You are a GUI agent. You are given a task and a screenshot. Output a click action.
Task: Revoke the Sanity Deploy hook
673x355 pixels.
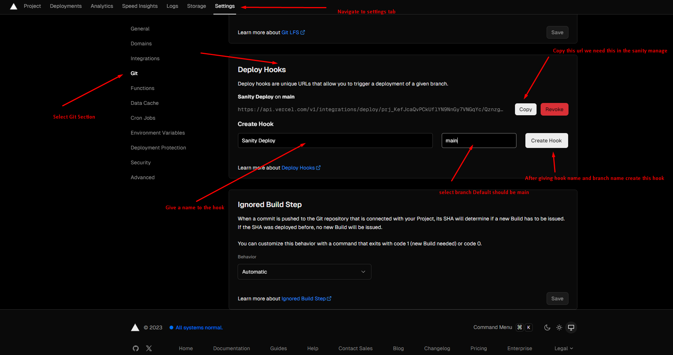[x=554, y=109]
